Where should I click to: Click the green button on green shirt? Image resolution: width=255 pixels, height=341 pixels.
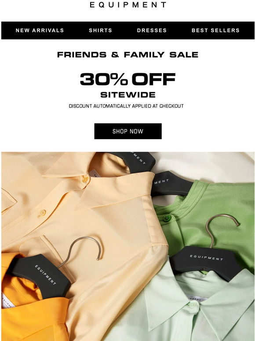[167, 218]
